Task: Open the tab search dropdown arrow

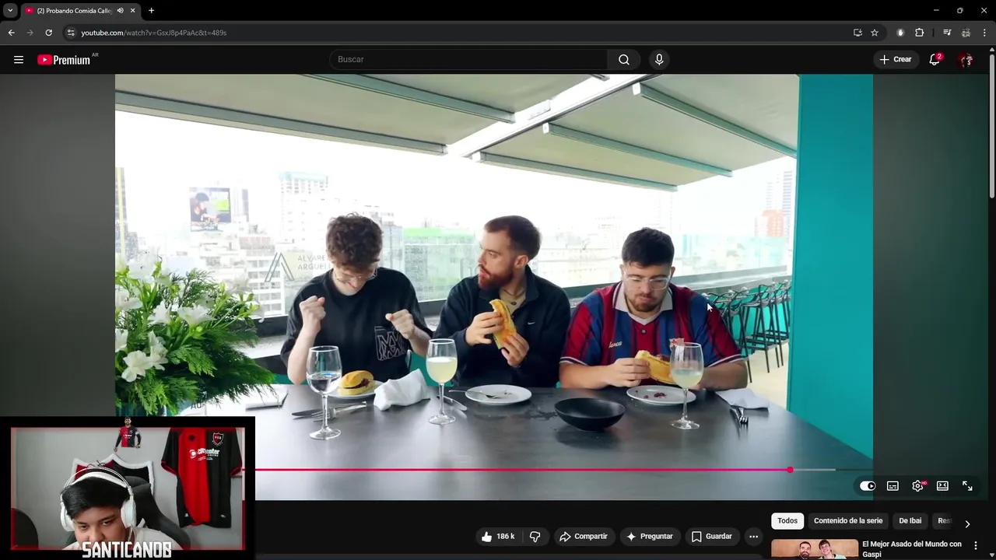Action: point(10,11)
